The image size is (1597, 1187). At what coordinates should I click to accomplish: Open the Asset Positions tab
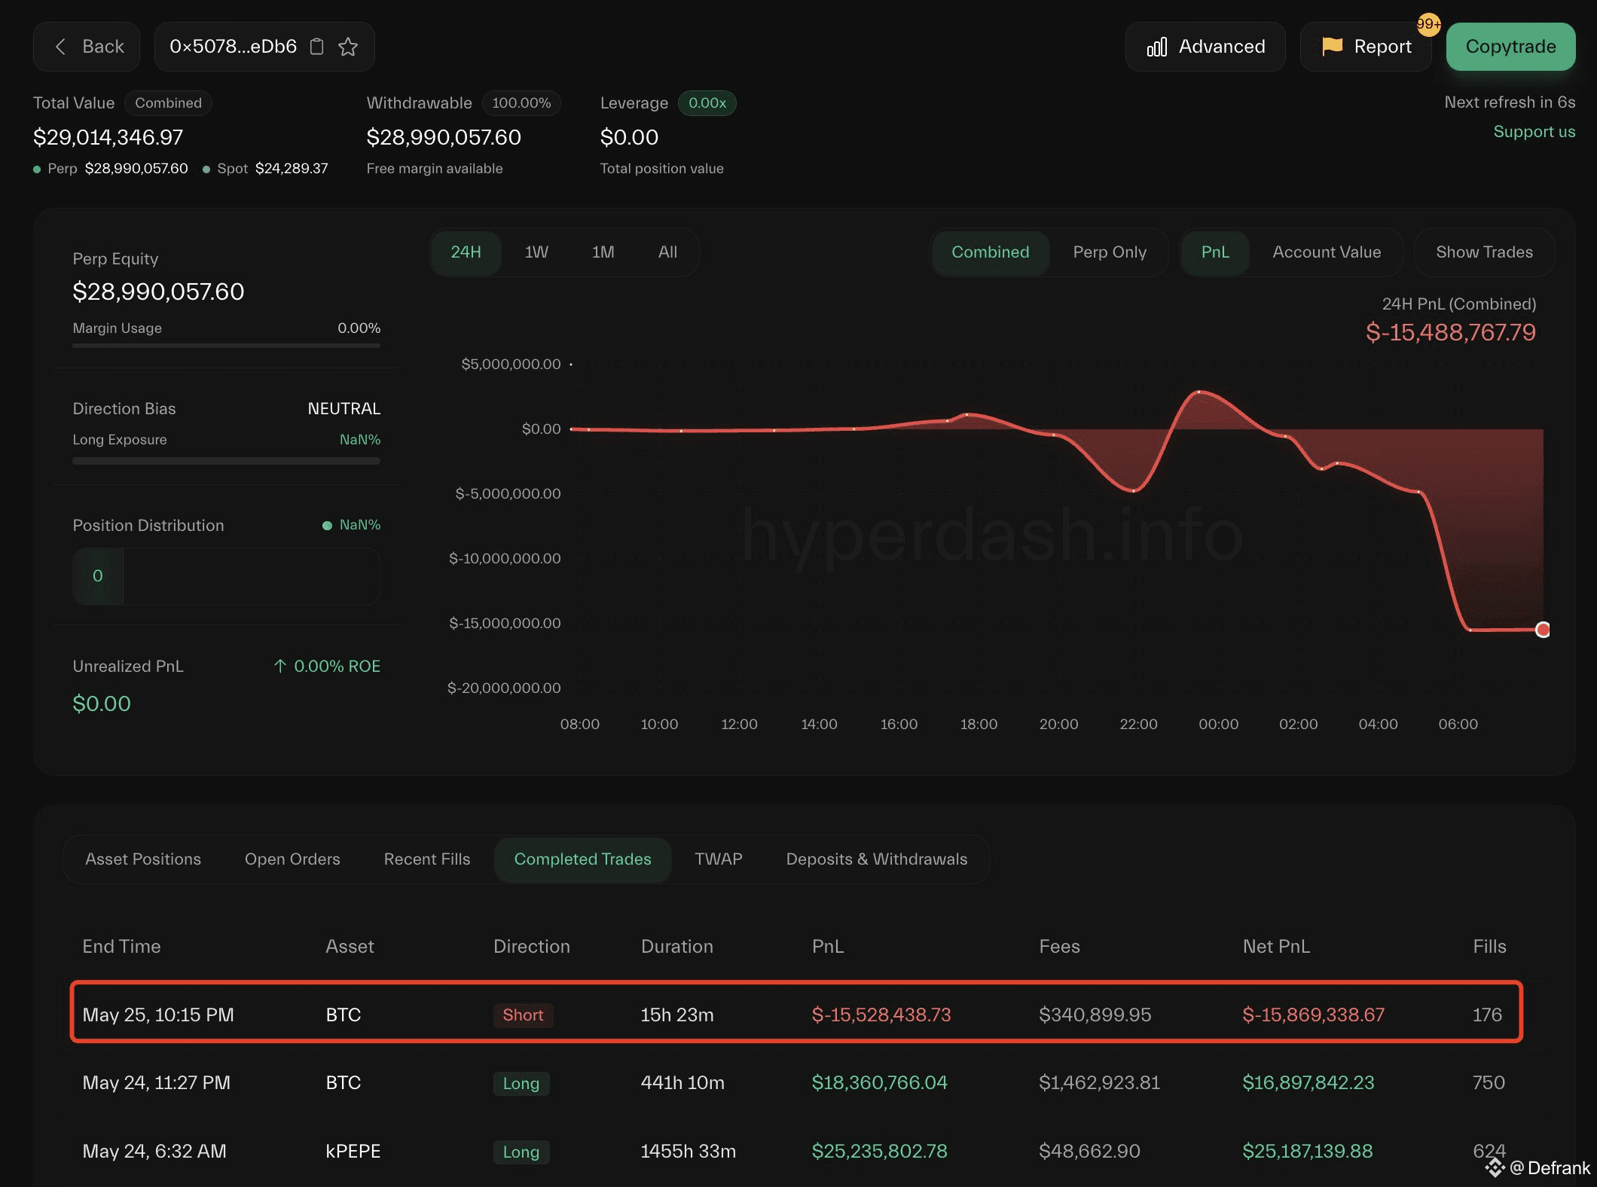click(142, 859)
